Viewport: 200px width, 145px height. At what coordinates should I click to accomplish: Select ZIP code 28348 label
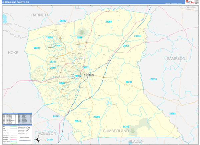(x=78, y=121)
